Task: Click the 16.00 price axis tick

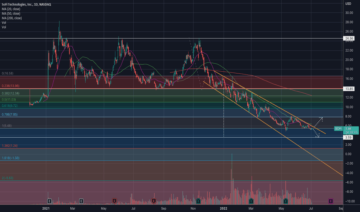Action: pos(349,79)
